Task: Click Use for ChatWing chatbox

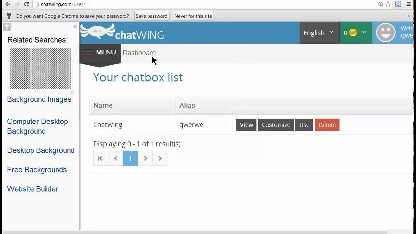Action: pyautogui.click(x=304, y=125)
